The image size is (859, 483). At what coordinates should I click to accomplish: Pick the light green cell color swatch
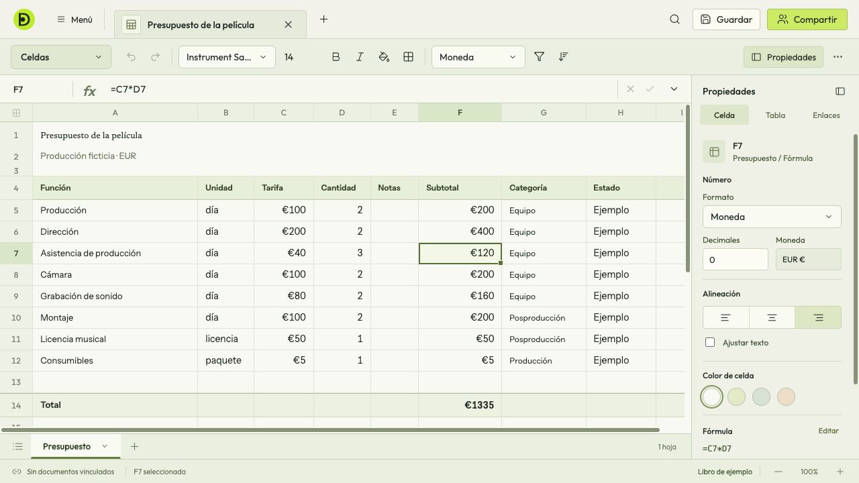[736, 396]
